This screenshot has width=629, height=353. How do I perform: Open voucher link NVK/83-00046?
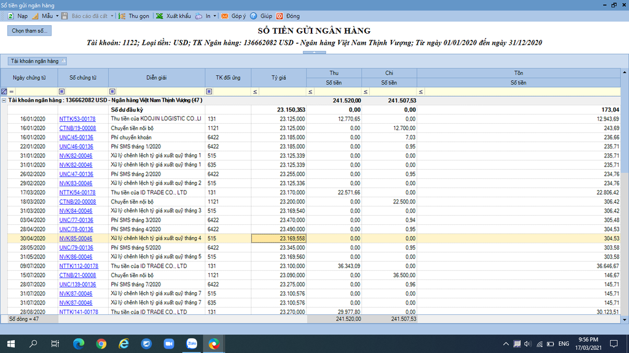tap(76, 183)
